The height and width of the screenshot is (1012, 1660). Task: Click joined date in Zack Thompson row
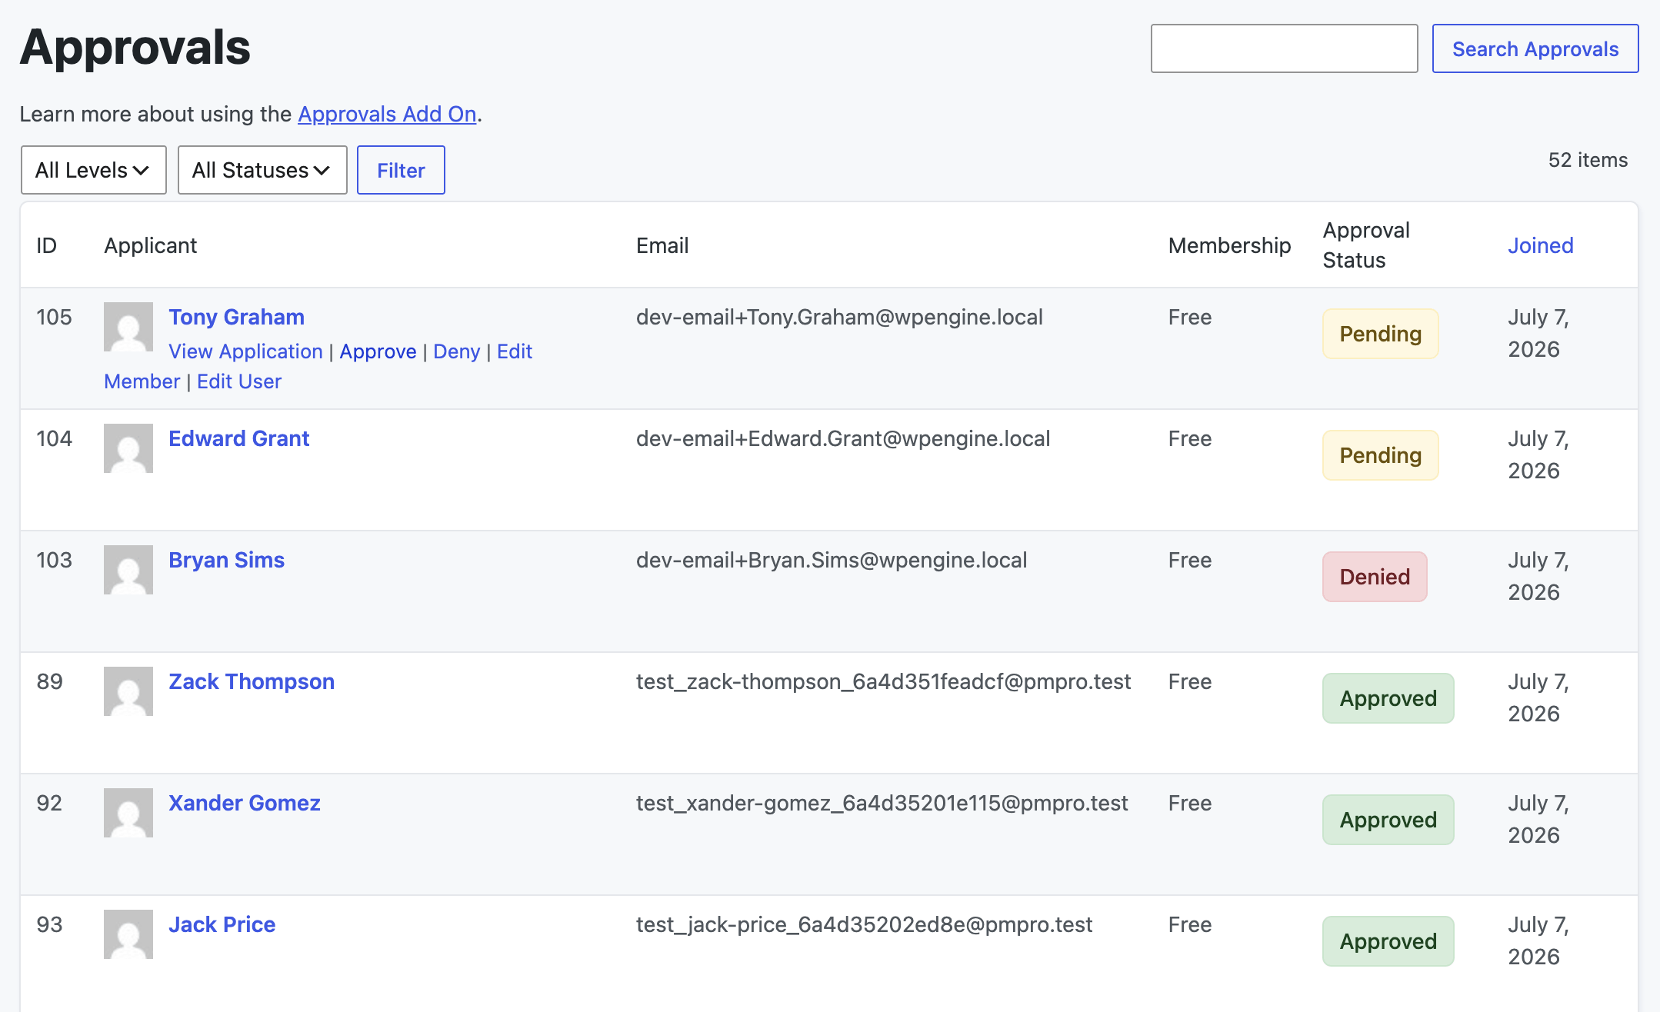(x=1538, y=697)
